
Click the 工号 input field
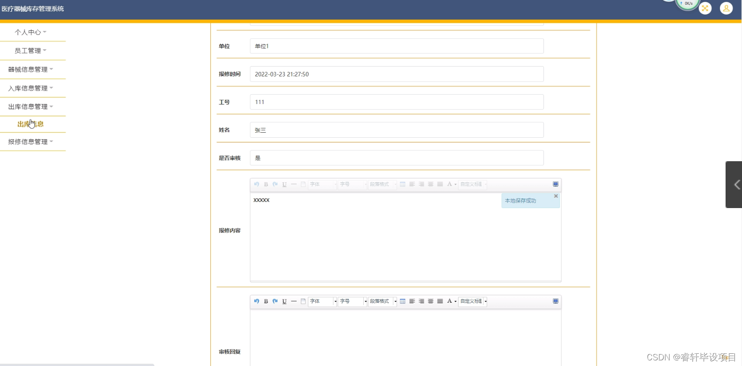click(x=397, y=102)
